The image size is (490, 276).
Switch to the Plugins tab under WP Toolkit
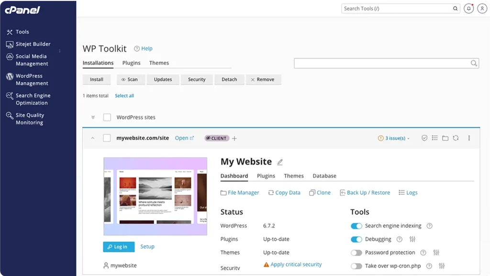pos(131,63)
